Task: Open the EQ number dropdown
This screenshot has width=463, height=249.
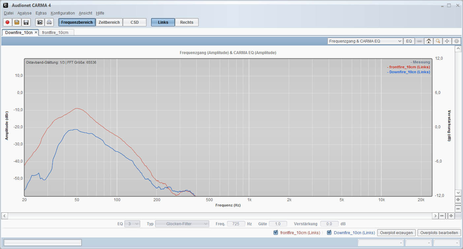Action: (132, 224)
